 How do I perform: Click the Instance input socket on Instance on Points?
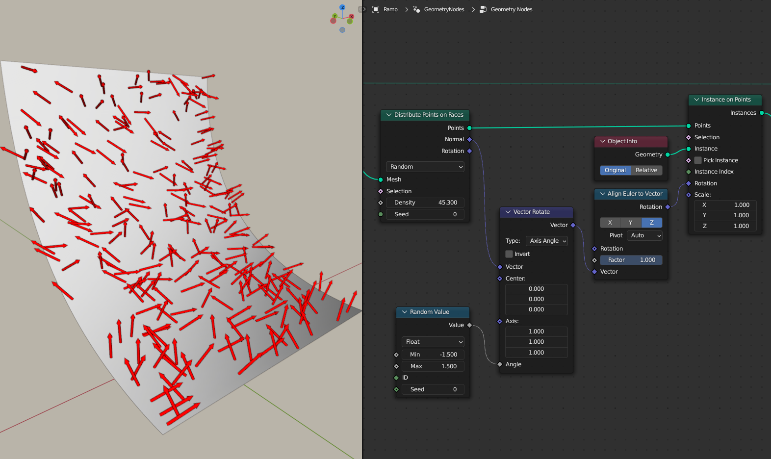tap(689, 149)
